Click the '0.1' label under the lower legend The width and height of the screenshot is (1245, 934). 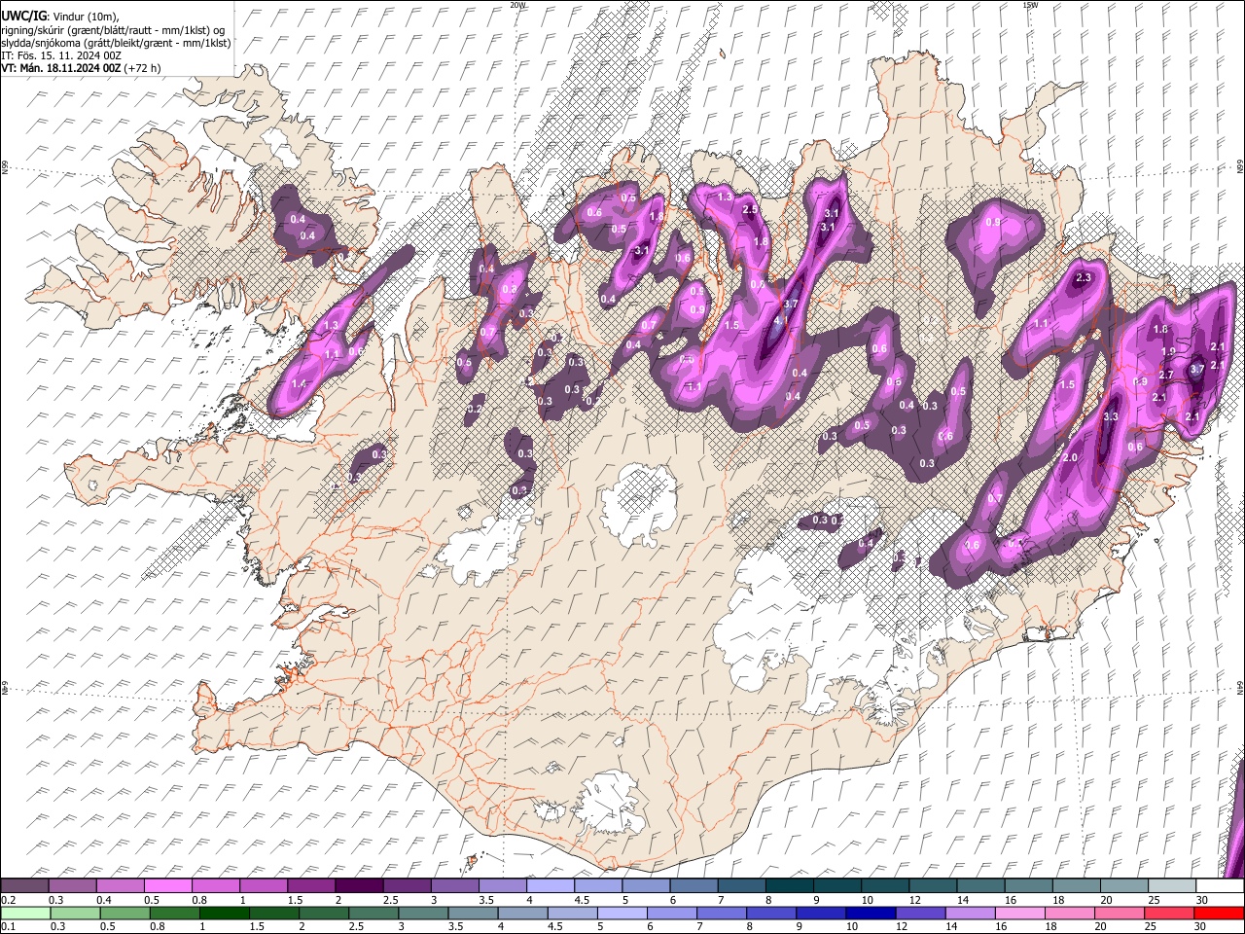click(x=9, y=927)
